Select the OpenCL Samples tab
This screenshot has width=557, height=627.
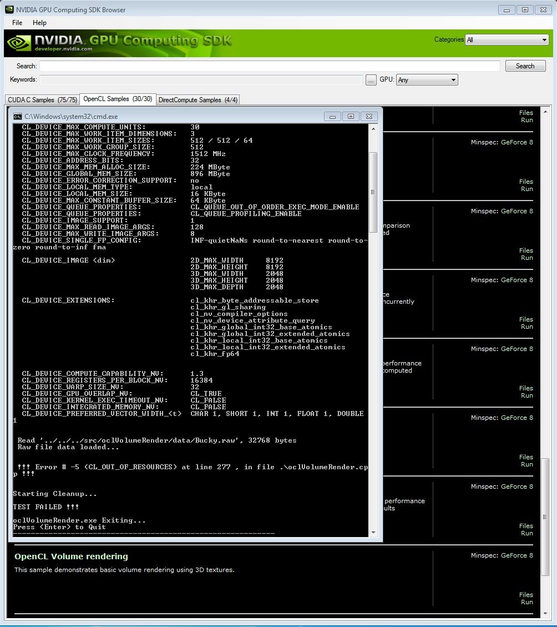click(118, 99)
